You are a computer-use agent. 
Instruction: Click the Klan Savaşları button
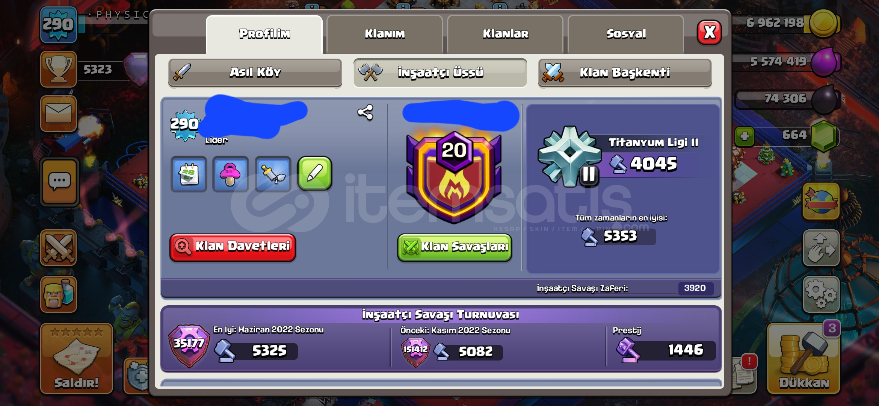coord(455,247)
